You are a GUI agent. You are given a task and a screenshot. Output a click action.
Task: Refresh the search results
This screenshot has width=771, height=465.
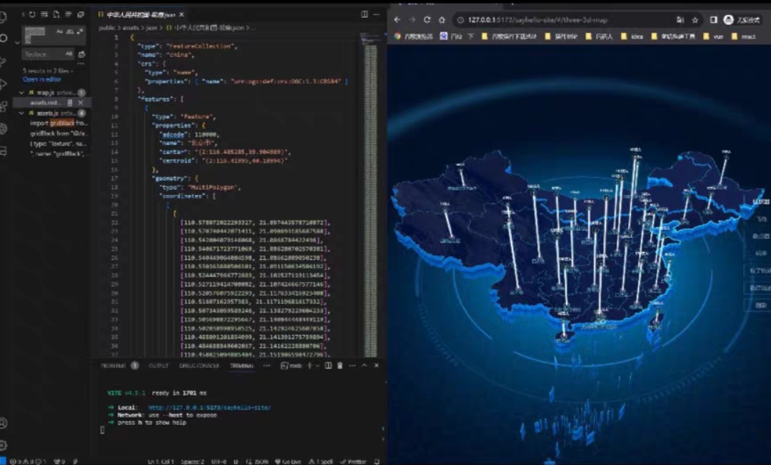click(32, 14)
